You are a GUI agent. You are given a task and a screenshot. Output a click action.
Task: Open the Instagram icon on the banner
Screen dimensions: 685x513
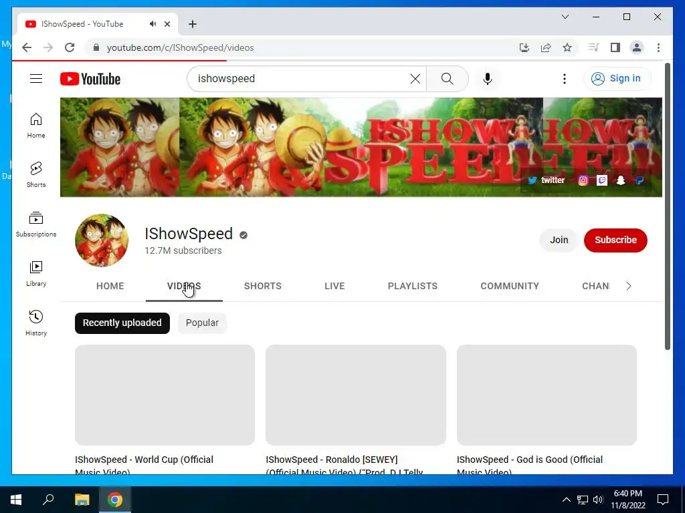[x=583, y=180]
